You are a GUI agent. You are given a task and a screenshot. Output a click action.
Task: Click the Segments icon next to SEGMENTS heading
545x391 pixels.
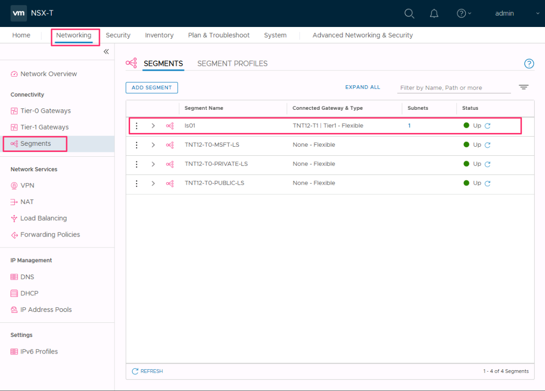131,62
